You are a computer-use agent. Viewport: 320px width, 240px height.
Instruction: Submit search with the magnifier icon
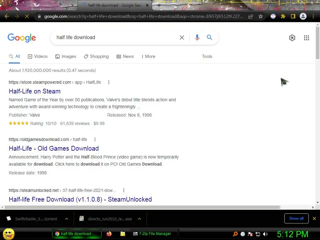[209, 37]
